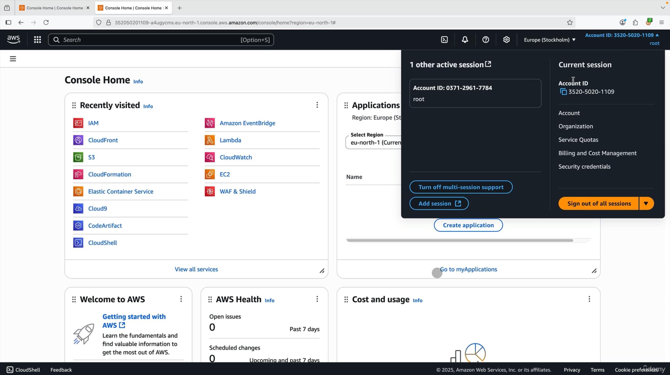
Task: Open CloudShell from the top navigation bar
Action: (444, 40)
